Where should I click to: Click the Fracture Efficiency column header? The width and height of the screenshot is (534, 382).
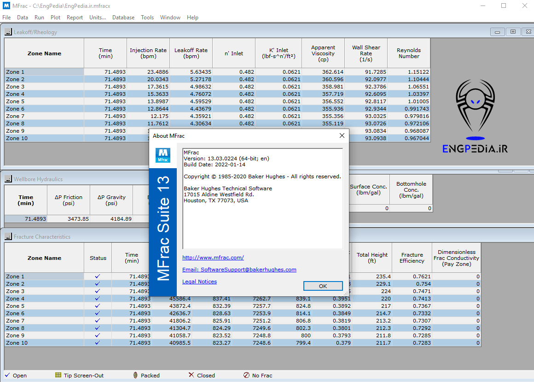coord(412,258)
